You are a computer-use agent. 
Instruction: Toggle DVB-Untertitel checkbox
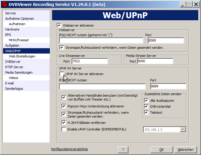point(146,107)
